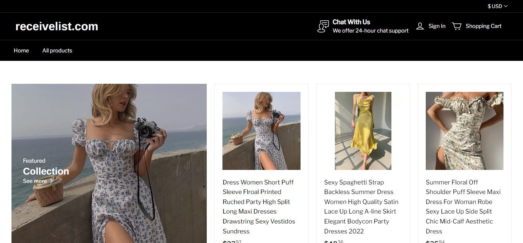Open the All products menu item
523x243 pixels.
coord(57,51)
